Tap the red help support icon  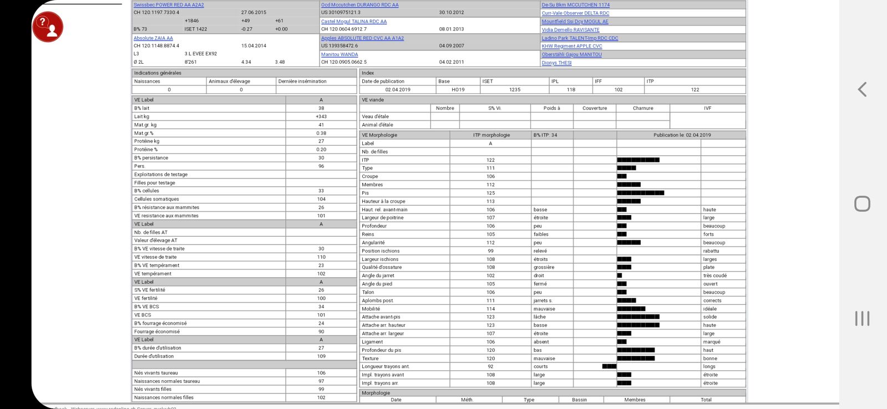(48, 27)
